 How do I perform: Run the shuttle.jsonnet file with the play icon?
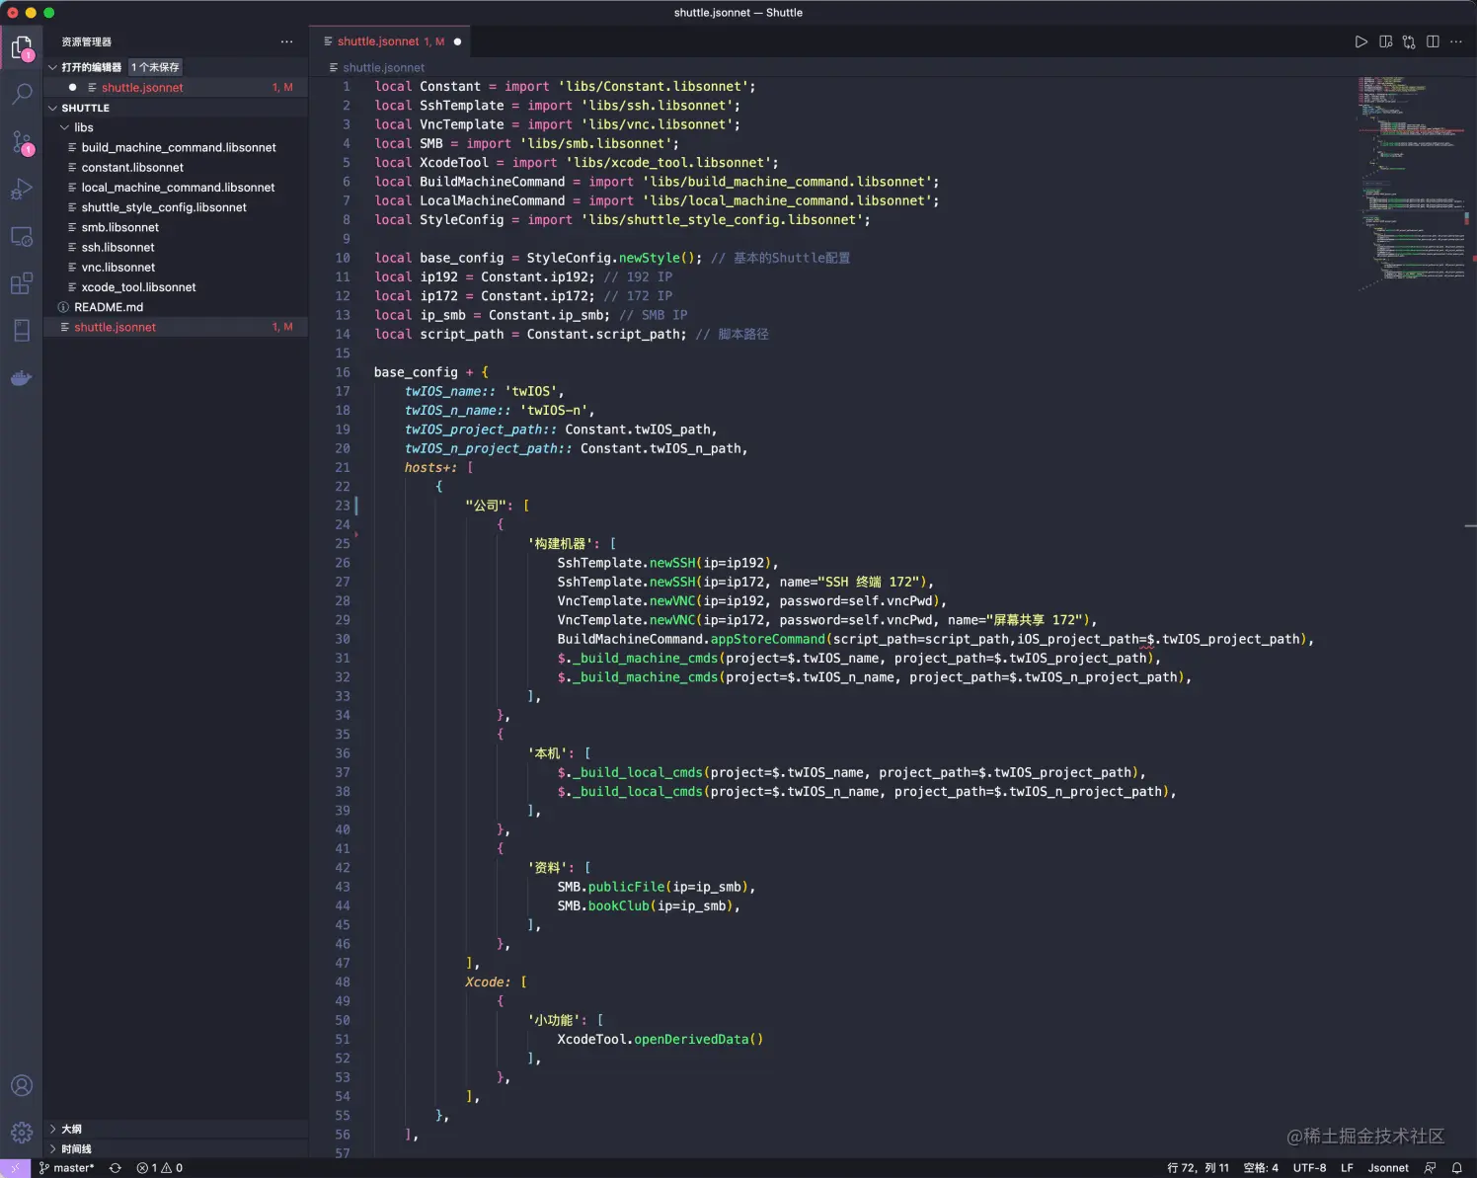coord(1360,41)
